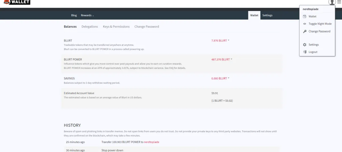This screenshot has height=152, width=342.
Task: Choose Wallet from the user menu
Action: [312, 16]
